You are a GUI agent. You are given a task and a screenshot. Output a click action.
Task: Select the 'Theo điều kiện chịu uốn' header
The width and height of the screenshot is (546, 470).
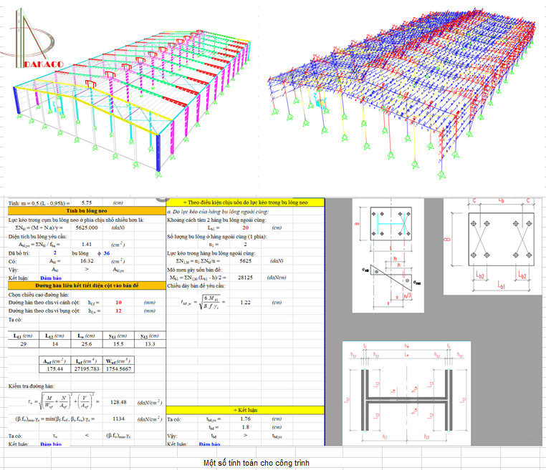(x=244, y=202)
